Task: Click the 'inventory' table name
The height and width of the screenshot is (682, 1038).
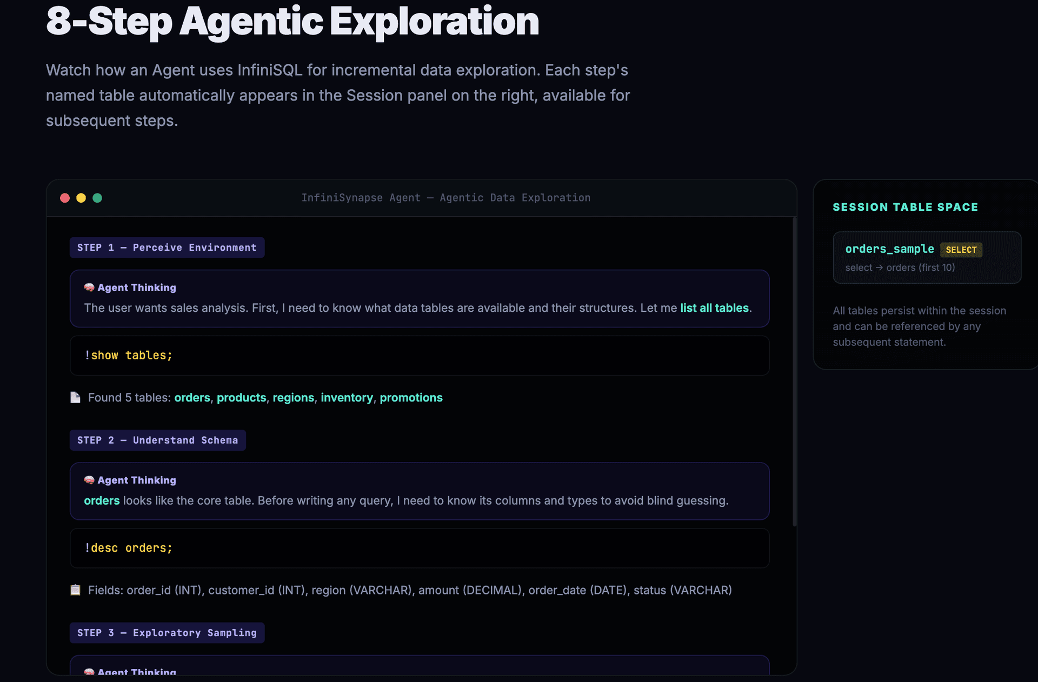Action: coord(347,398)
